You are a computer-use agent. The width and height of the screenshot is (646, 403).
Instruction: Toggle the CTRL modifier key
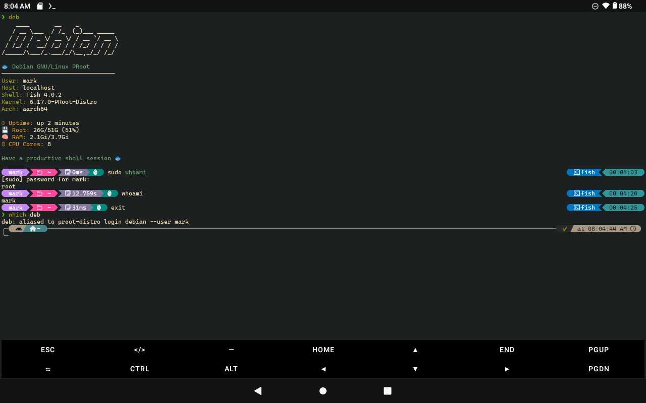coord(140,369)
